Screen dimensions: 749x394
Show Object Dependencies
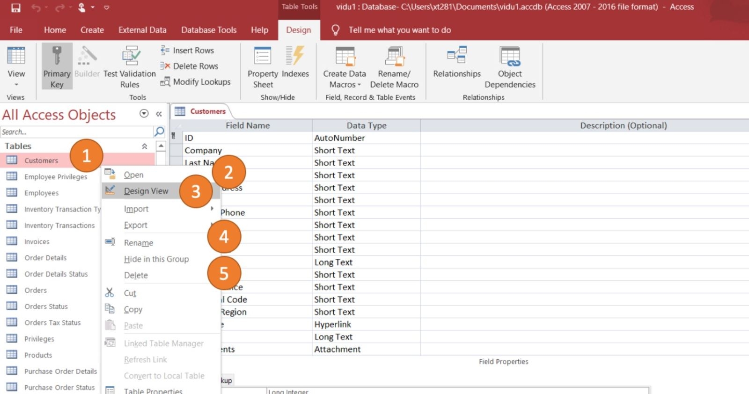point(510,67)
